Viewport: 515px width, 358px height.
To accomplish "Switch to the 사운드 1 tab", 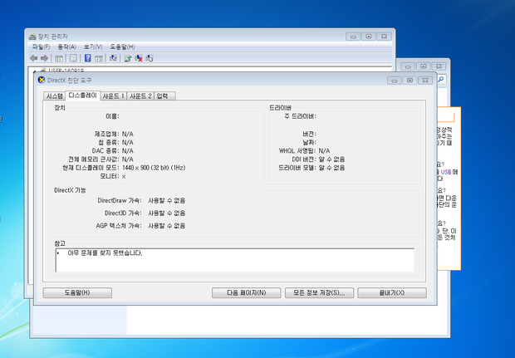I will click(x=113, y=96).
